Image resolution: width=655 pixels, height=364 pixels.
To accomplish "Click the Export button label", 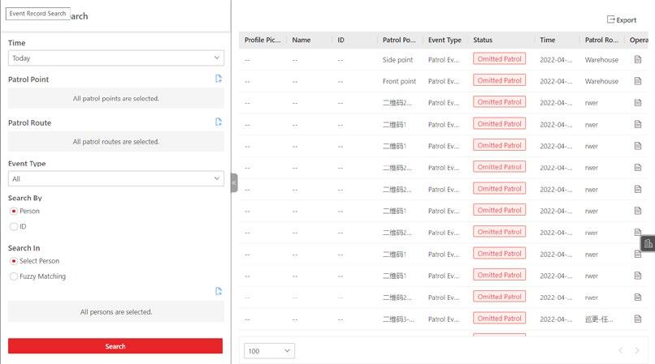I will pos(627,20).
